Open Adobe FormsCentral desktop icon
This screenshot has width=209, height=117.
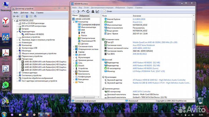click(6, 71)
